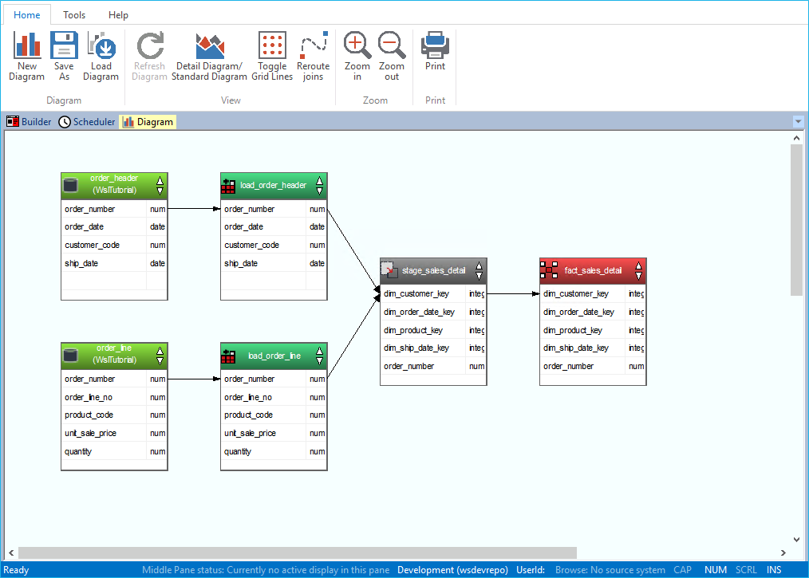
Task: Click horizontal scrollbar left arrow
Action: (x=11, y=552)
